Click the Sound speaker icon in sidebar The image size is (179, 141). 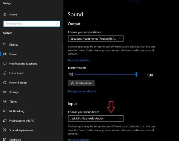coord(5,54)
